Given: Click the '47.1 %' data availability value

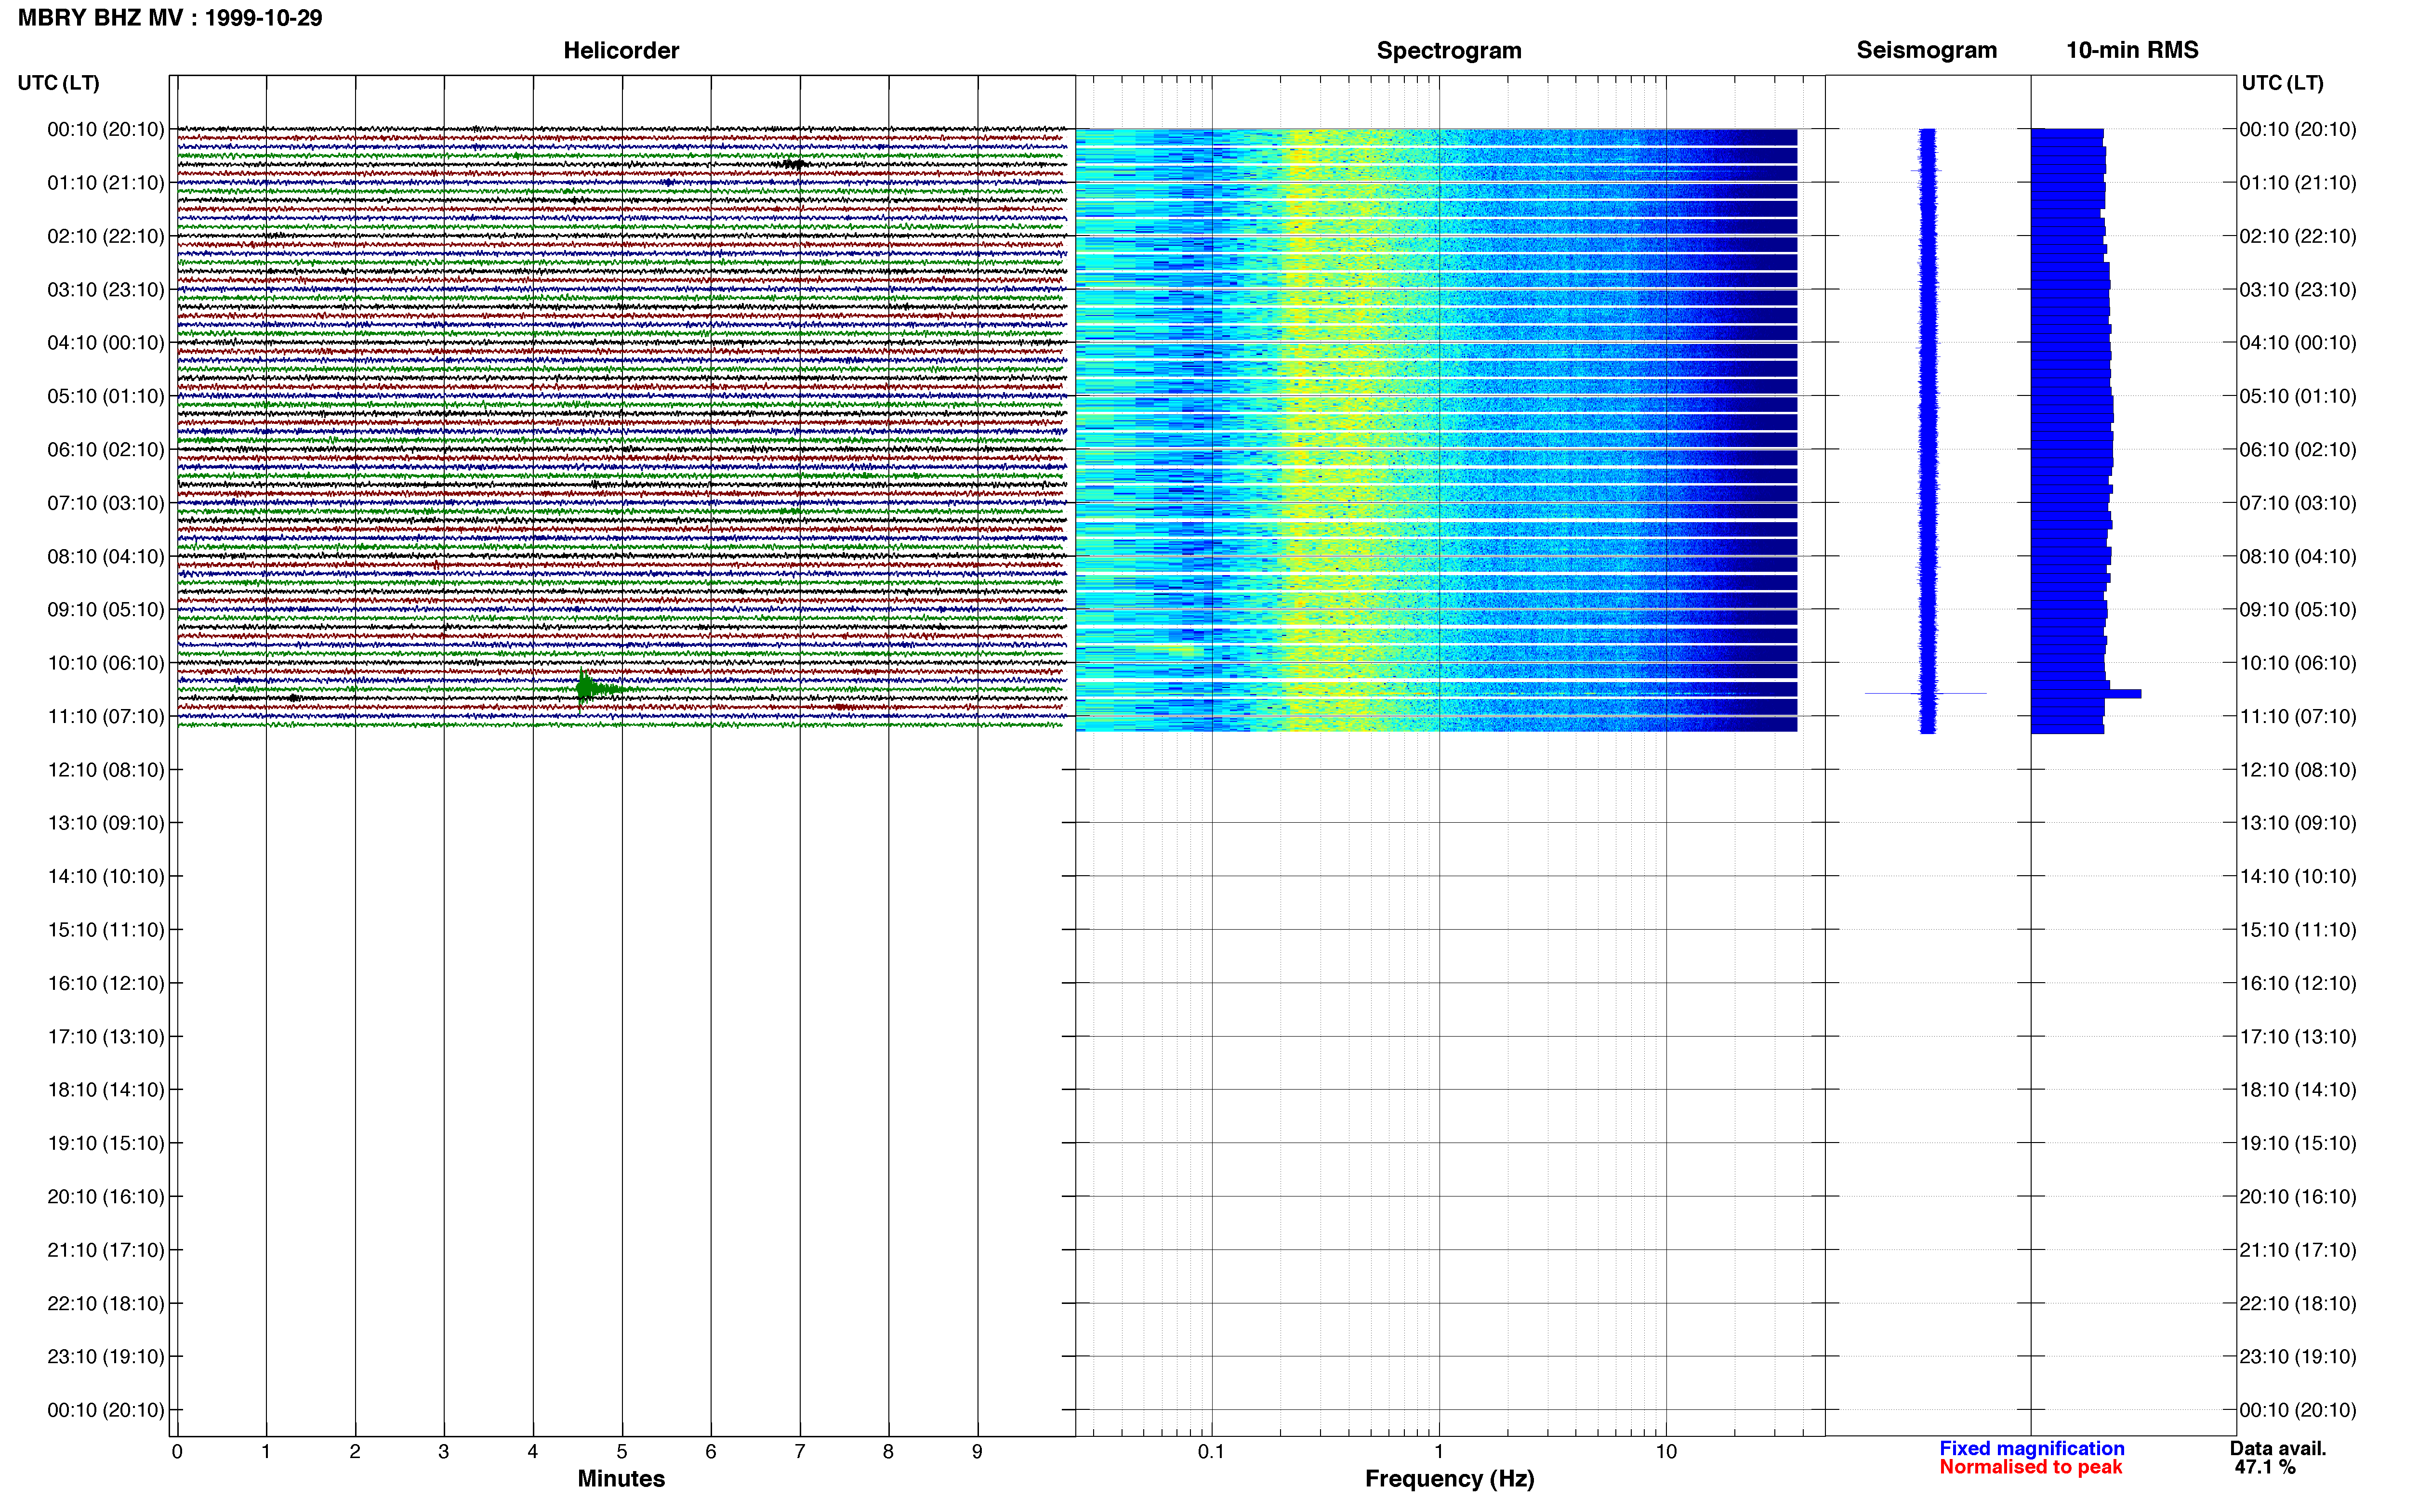Looking at the screenshot, I should [2265, 1467].
